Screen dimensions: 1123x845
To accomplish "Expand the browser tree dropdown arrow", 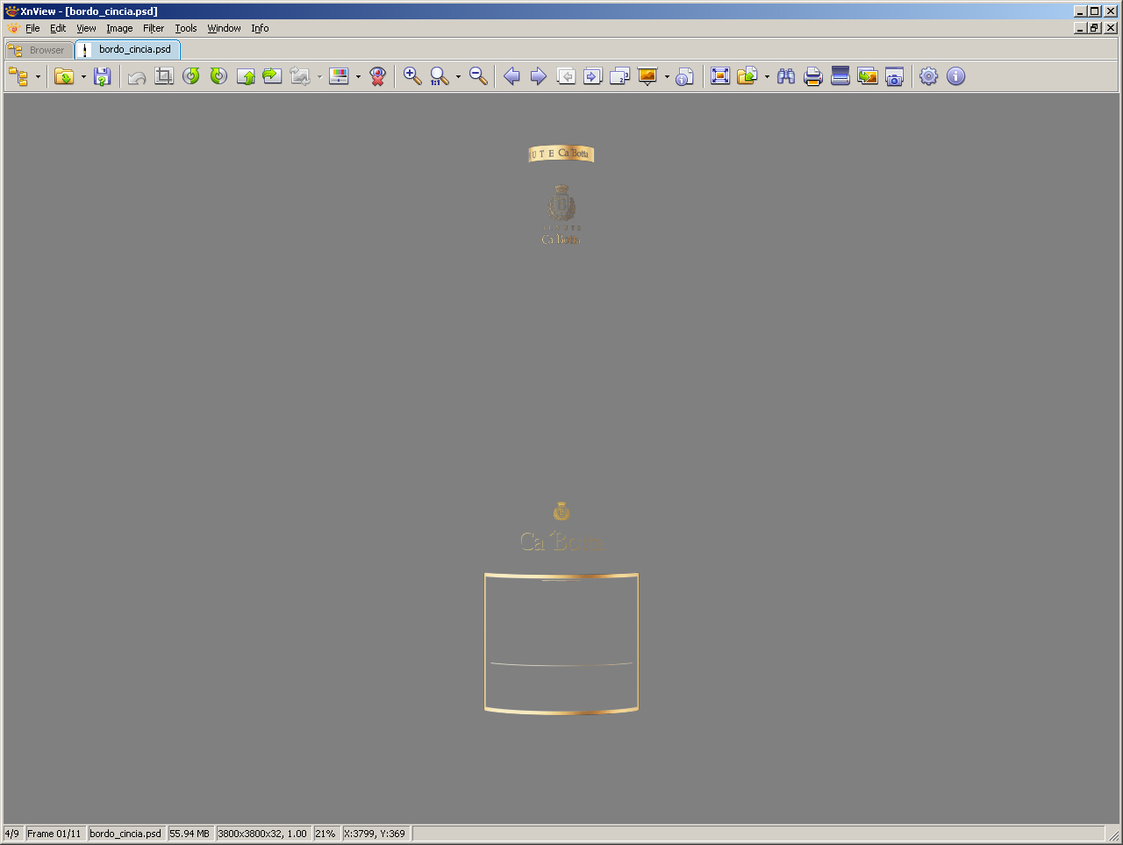I will 38,77.
